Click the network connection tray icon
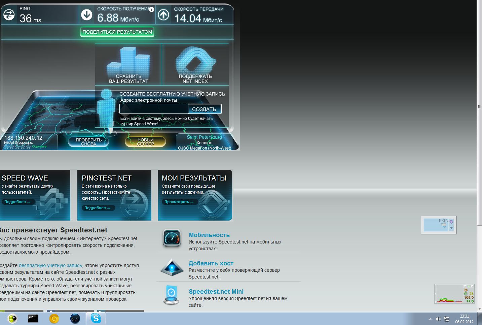482x325 pixels. coord(447,319)
